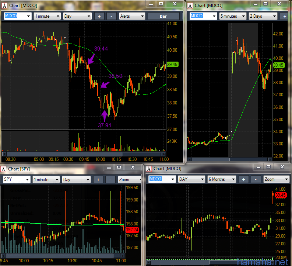
Task: Minimize the MDCO 5 minutes chart window
Action: tap(256, 4)
